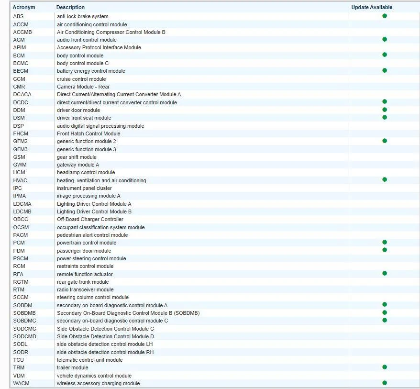Image resolution: width=420 pixels, height=389 pixels.
Task: Click the green update indicator for ACM
Action: pos(385,39)
